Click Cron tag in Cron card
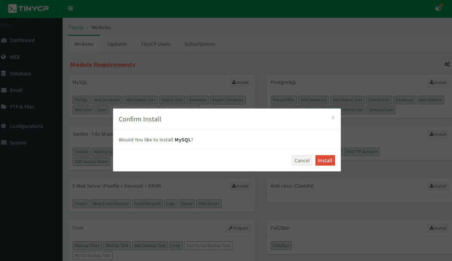This screenshot has height=261, width=452. [176, 246]
